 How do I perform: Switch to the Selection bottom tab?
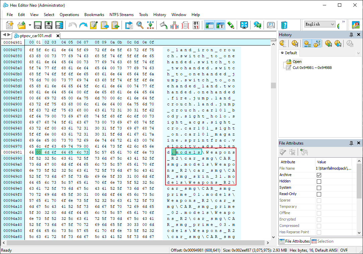click(x=323, y=241)
